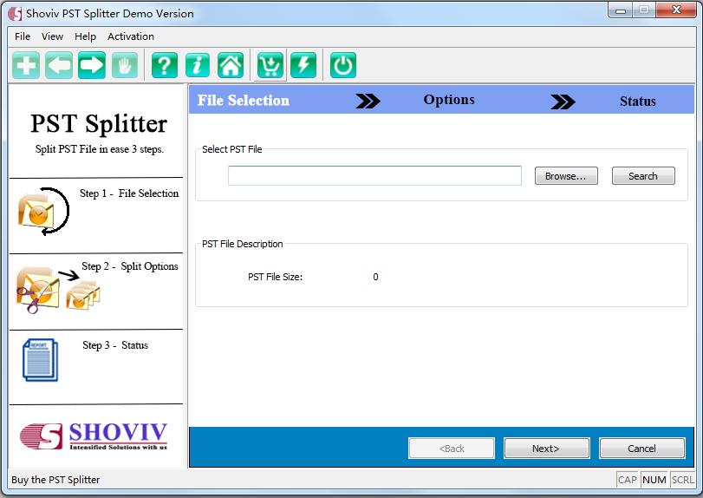Screen dimensions: 703x498
Task: Click the SCRL status bar indicator
Action: click(x=682, y=480)
